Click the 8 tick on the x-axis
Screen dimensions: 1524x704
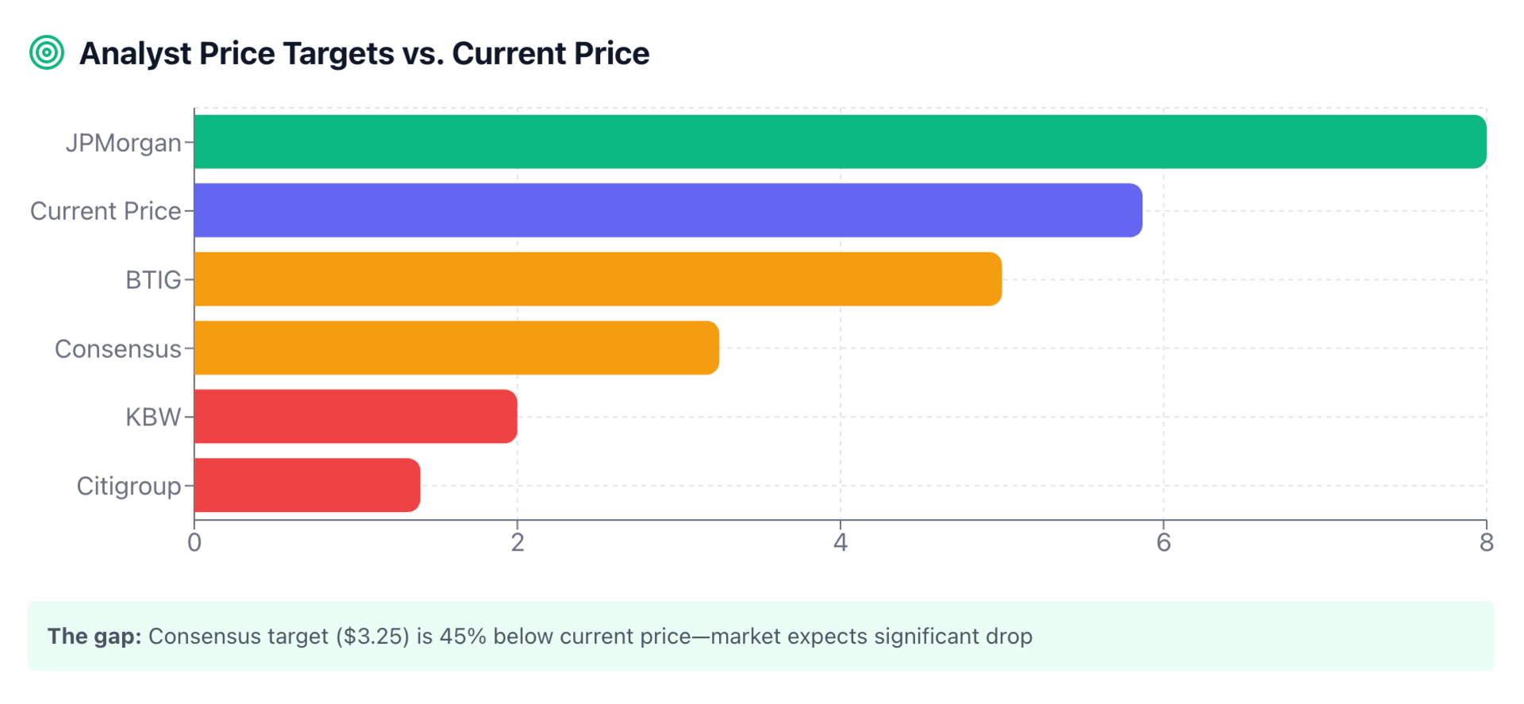point(1486,543)
